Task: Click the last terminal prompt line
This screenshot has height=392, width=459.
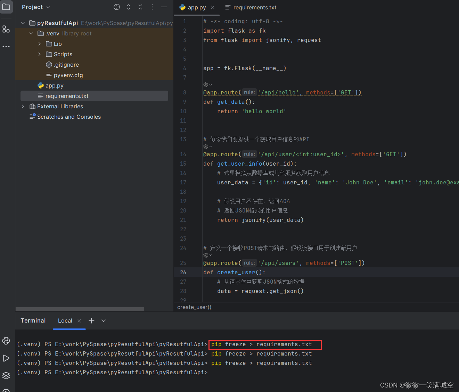Action: [112, 372]
